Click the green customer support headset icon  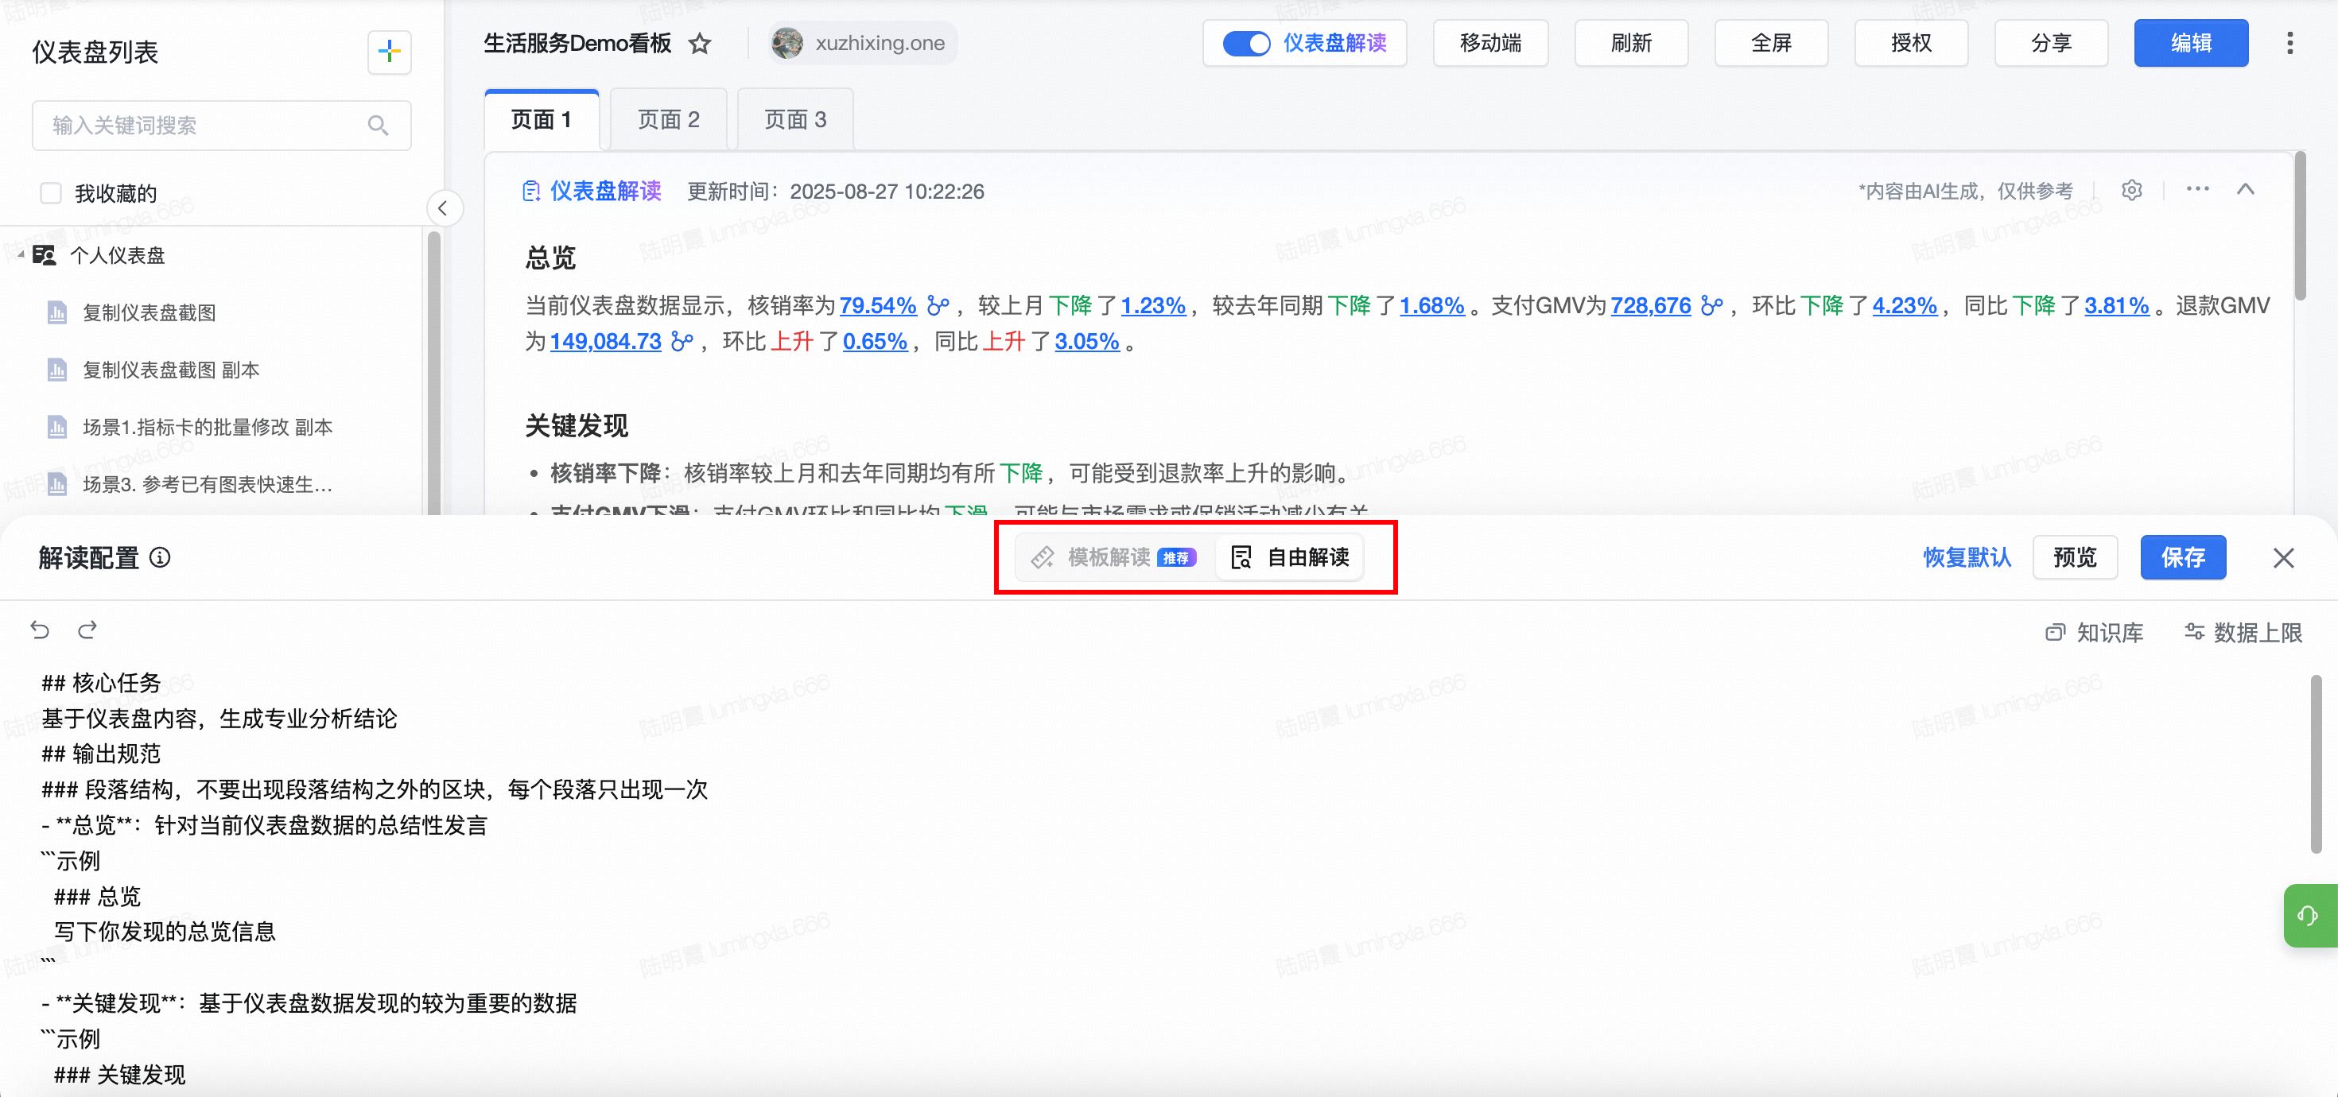tap(2307, 915)
